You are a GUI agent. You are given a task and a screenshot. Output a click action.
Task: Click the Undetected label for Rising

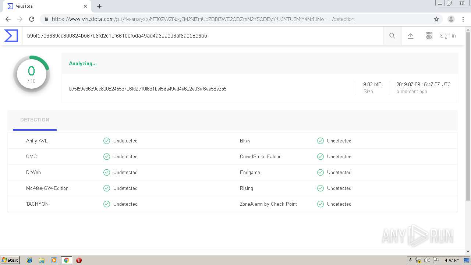click(x=339, y=188)
